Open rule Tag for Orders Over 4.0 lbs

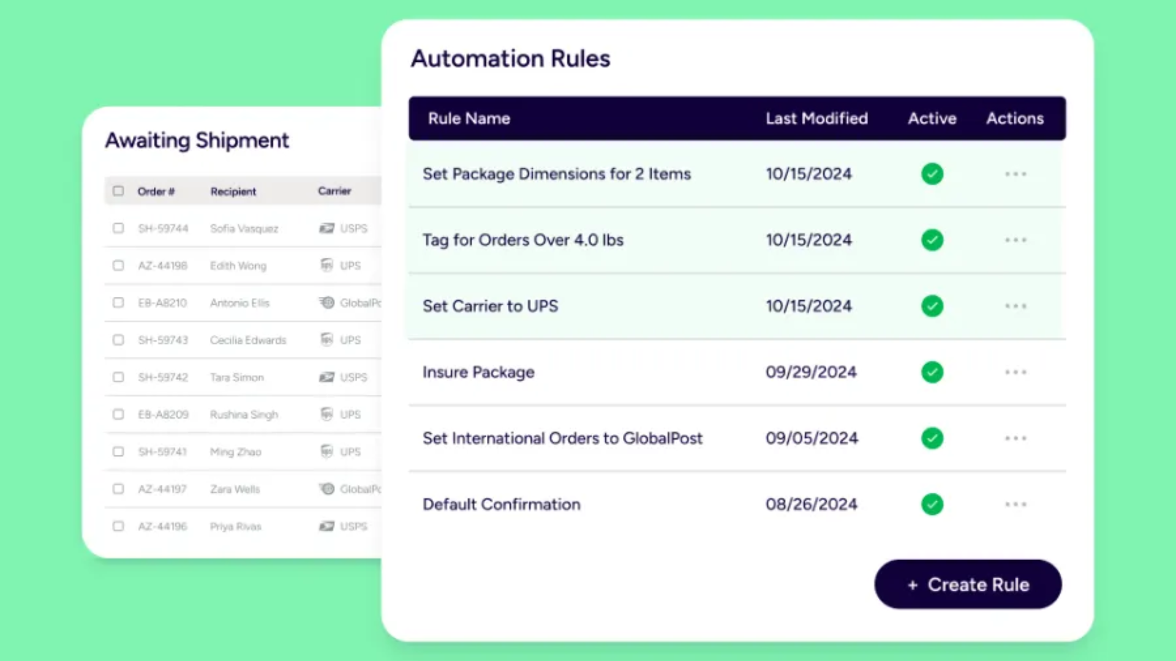pyautogui.click(x=523, y=240)
